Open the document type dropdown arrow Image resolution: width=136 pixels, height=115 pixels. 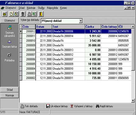81,21
